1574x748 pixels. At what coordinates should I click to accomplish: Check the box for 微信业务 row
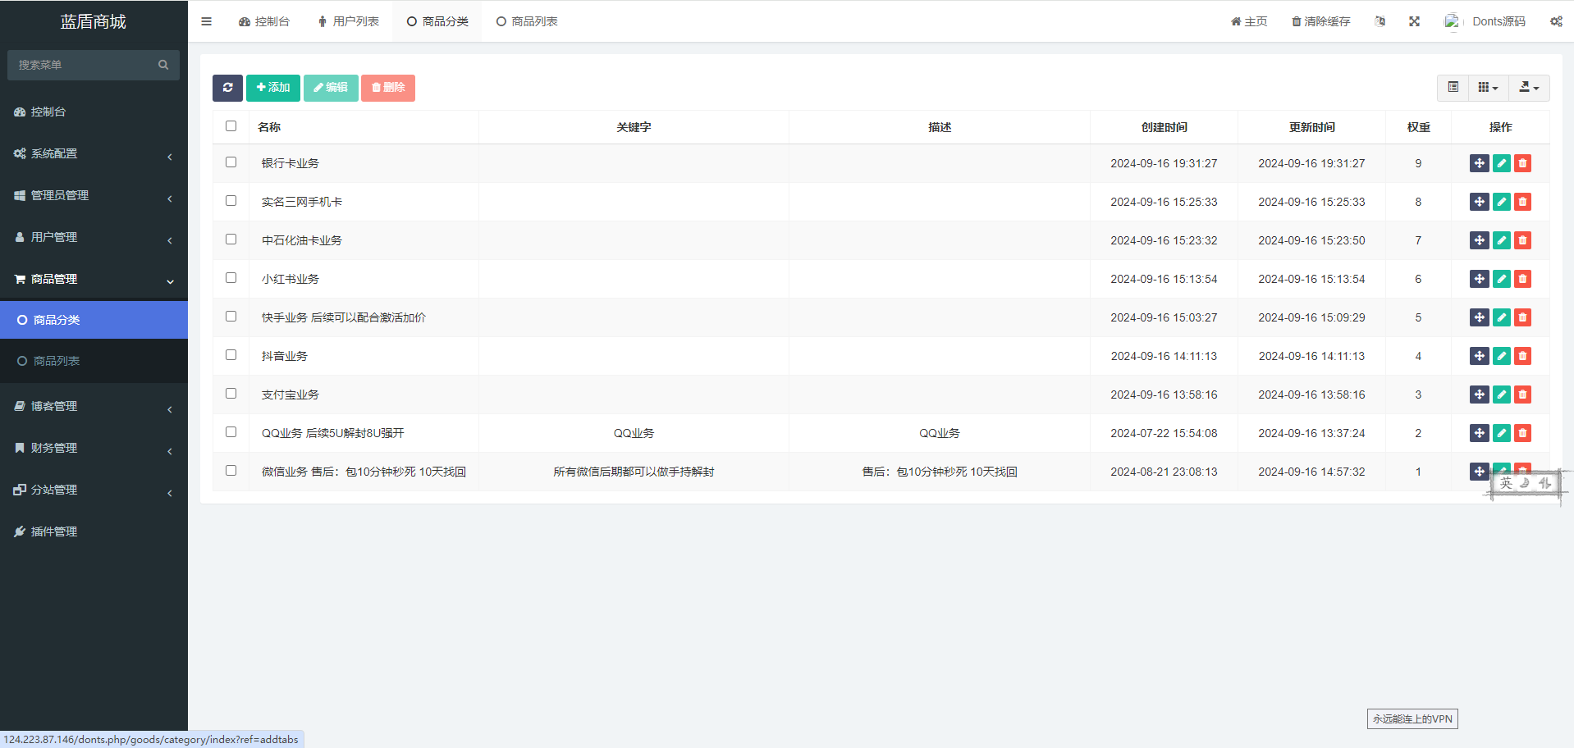[231, 471]
